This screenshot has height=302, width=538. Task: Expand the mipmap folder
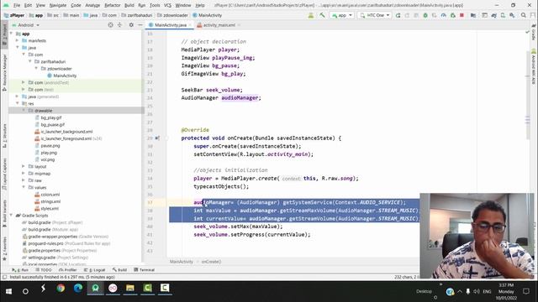24,174
